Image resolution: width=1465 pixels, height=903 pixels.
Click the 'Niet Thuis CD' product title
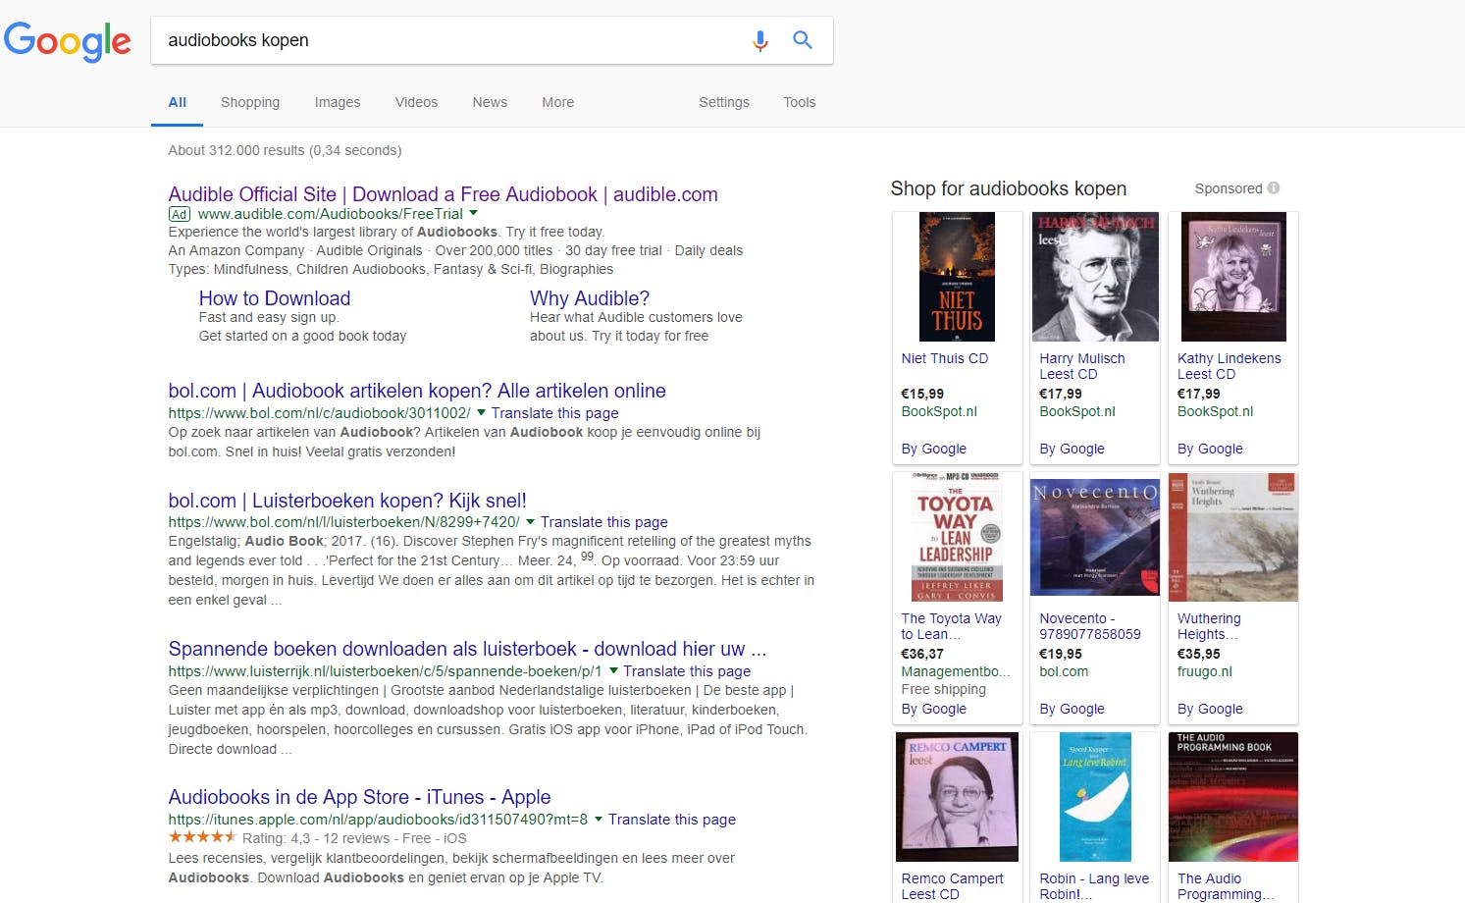(945, 359)
